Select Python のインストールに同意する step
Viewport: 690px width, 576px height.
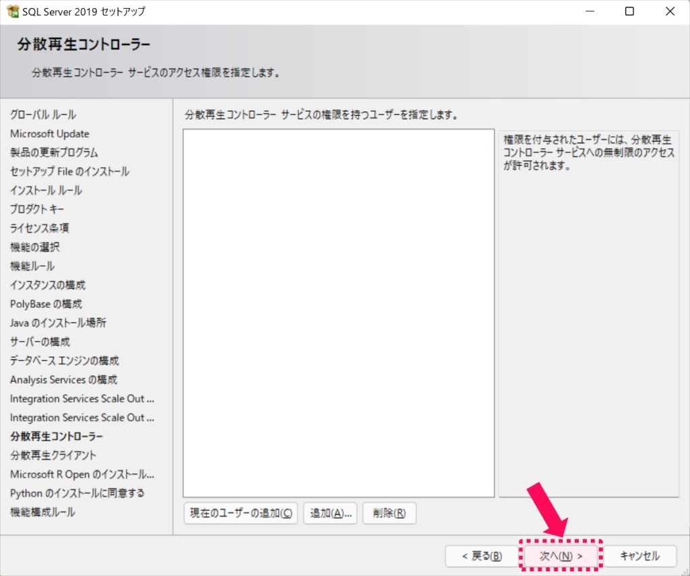click(x=77, y=493)
